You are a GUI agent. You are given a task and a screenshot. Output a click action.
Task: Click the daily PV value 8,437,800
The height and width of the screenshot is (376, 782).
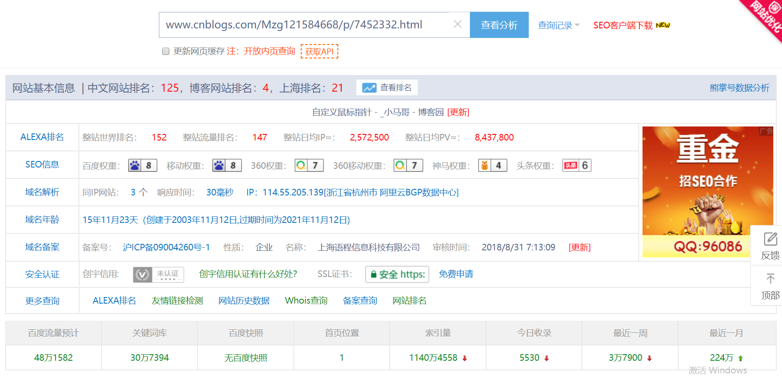tap(494, 137)
